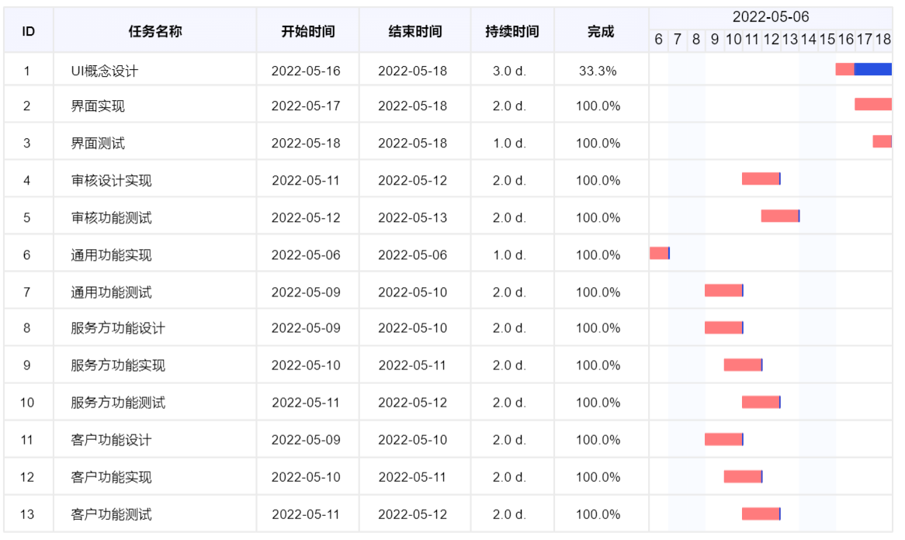
Task: Select the 服务方功能实现 task name
Action: tap(118, 365)
